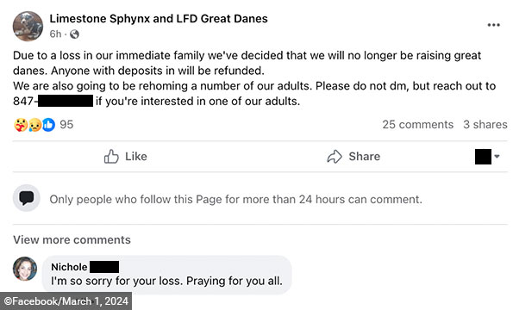Image resolution: width=513 pixels, height=310 pixels.
Task: Open the 6h post timestamp
Action: click(56, 34)
